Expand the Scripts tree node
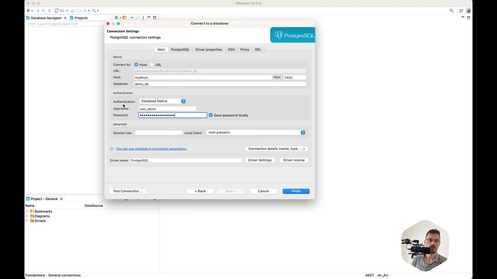Viewport: 497px width, 279px height. point(27,221)
